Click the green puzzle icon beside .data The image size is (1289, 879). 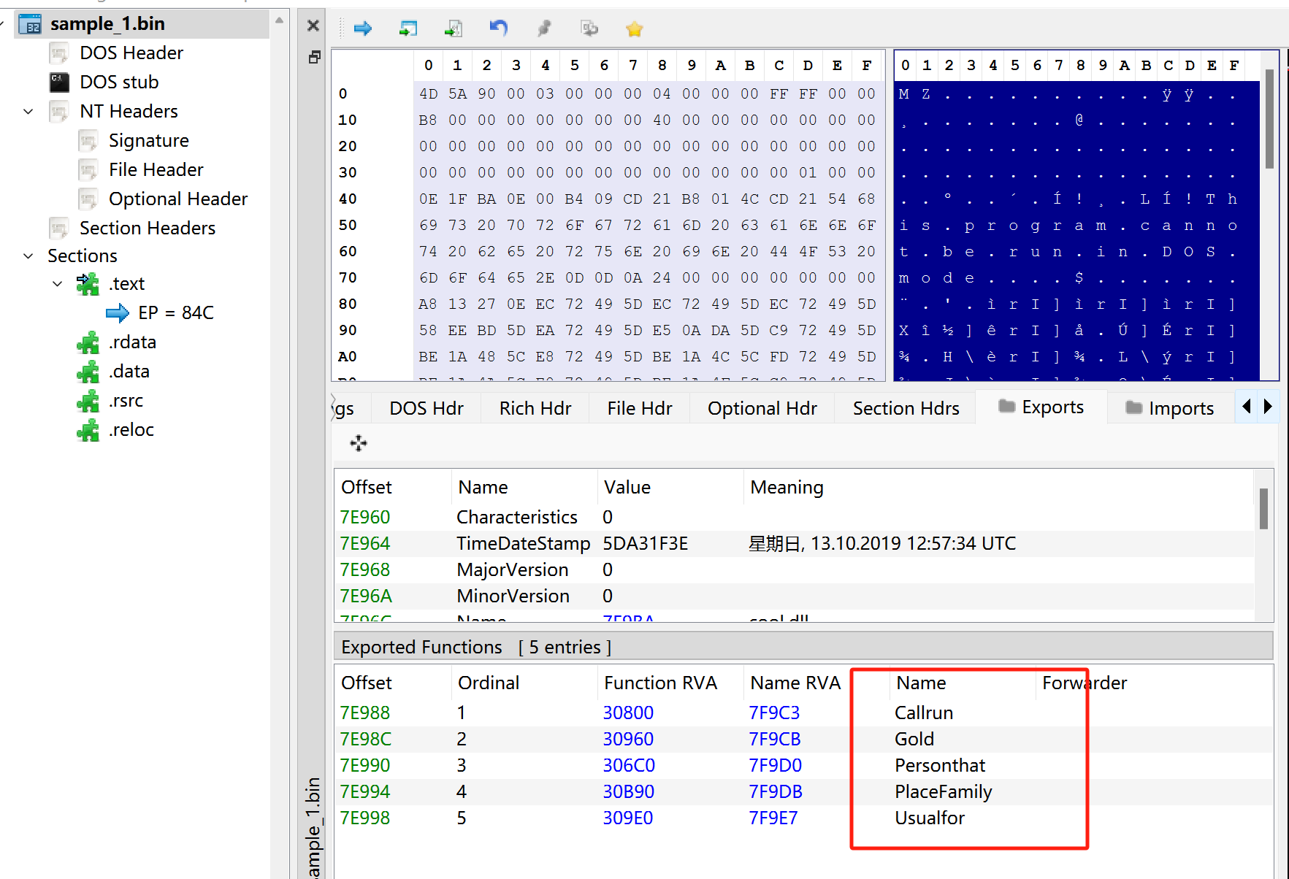[88, 372]
